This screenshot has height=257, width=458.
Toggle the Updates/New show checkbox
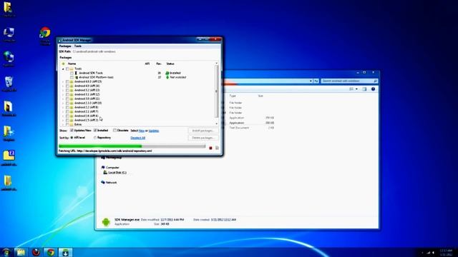click(72, 130)
